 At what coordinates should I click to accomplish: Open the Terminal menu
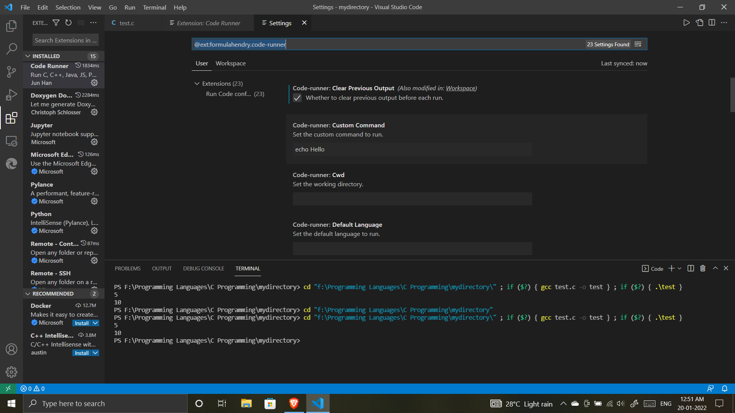pos(154,7)
